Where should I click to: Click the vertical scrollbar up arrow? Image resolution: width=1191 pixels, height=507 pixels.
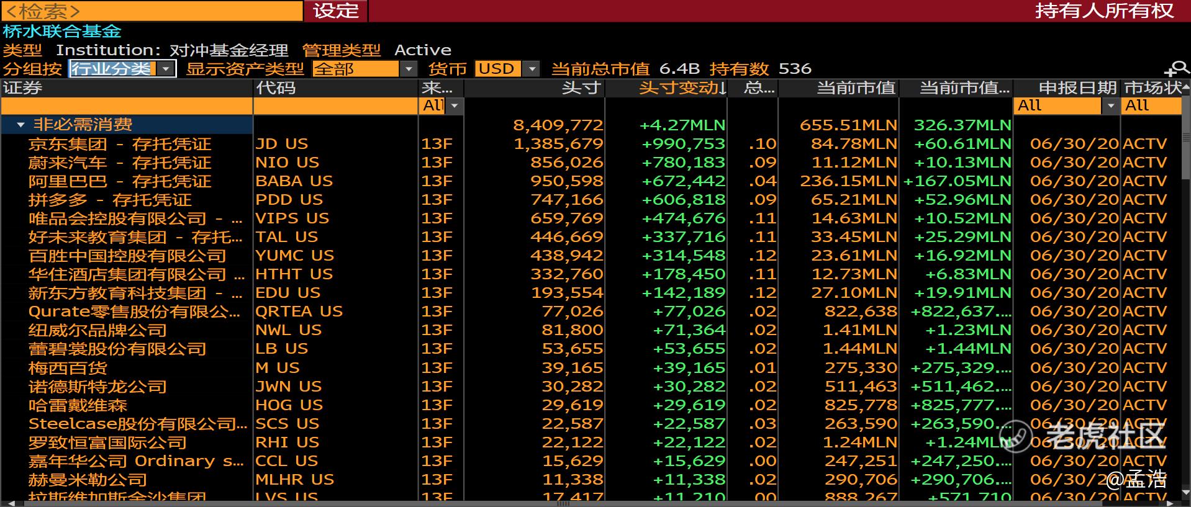pyautogui.click(x=1186, y=88)
